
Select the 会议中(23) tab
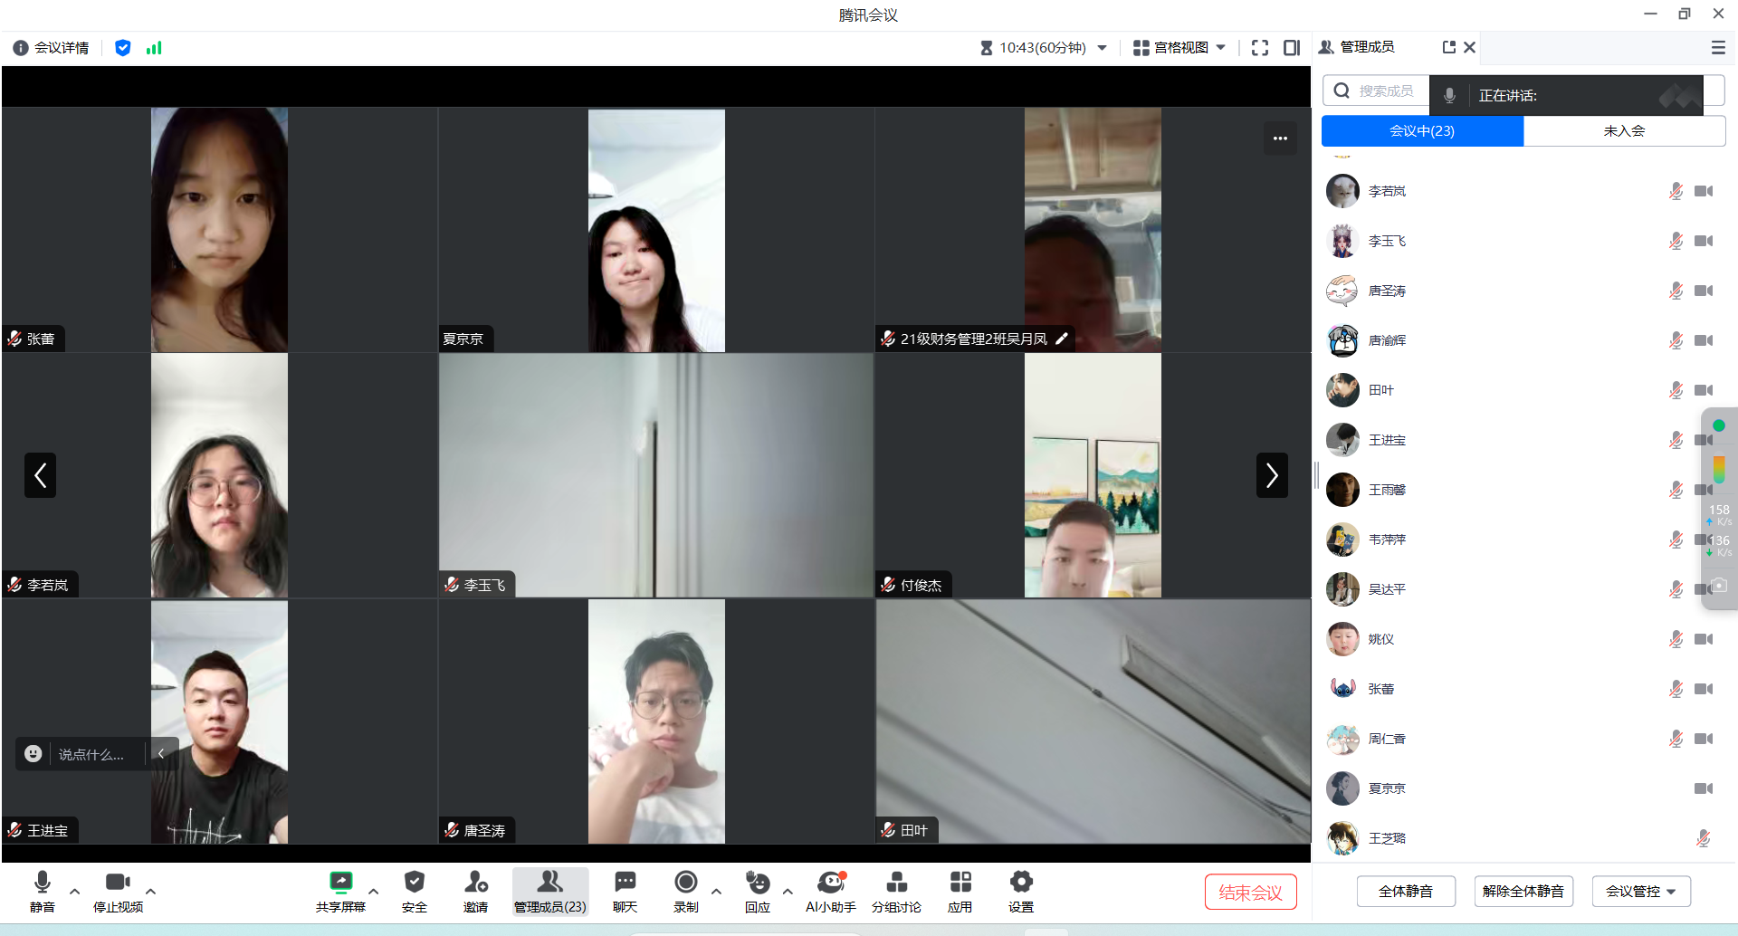1422,131
